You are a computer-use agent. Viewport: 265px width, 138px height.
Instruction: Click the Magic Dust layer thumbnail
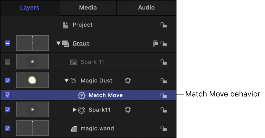point(32,80)
